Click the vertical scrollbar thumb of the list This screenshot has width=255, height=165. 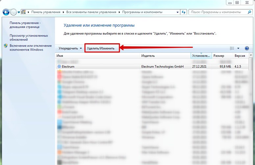click(251, 94)
